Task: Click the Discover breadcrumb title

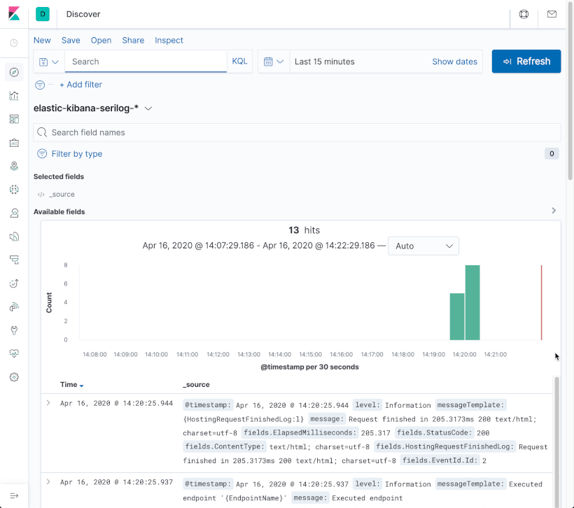Action: tap(83, 14)
